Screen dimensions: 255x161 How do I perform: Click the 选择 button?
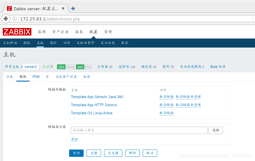[x=216, y=130]
